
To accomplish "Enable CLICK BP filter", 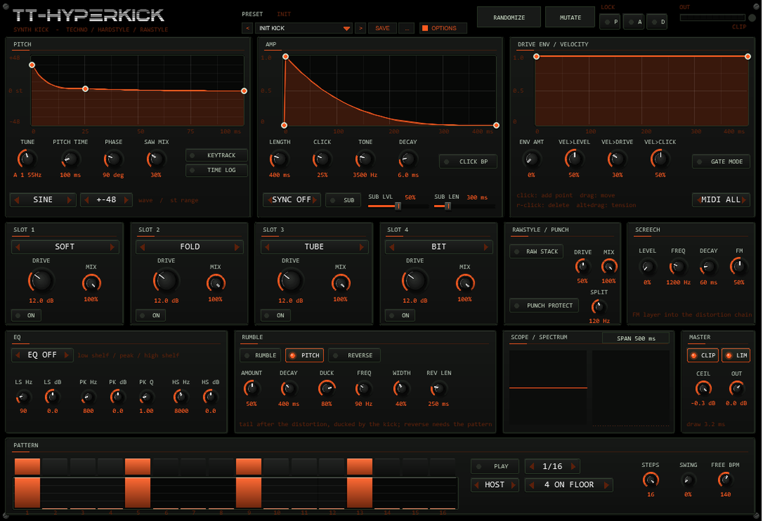I will tap(468, 161).
